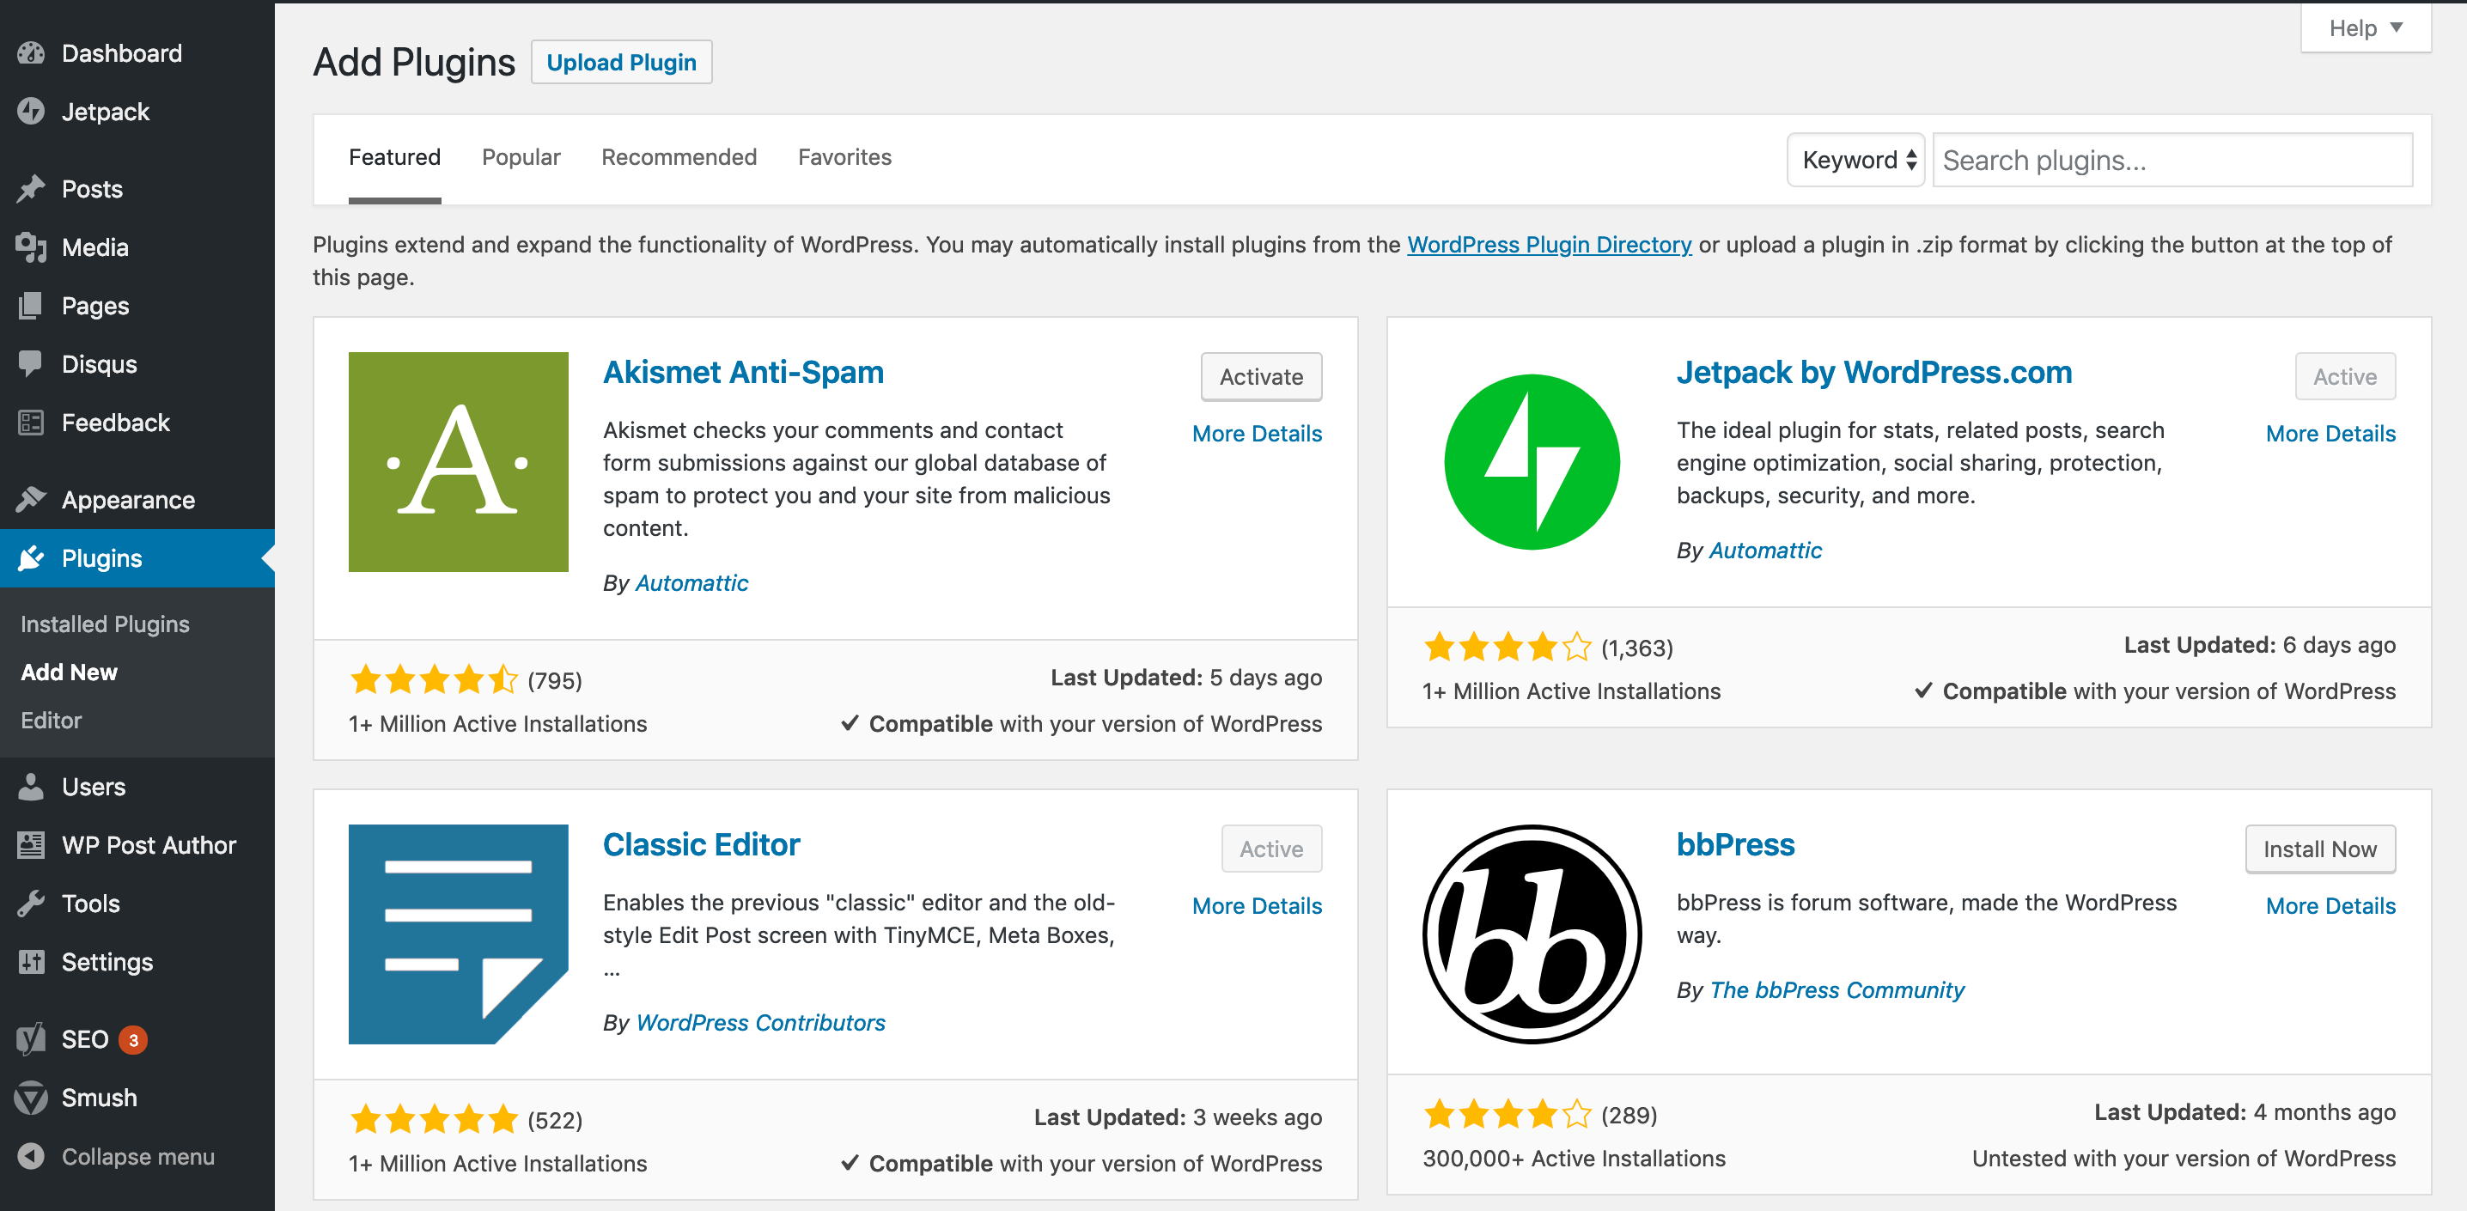The height and width of the screenshot is (1211, 2467).
Task: Expand the Help panel dropdown
Action: pyautogui.click(x=2366, y=27)
